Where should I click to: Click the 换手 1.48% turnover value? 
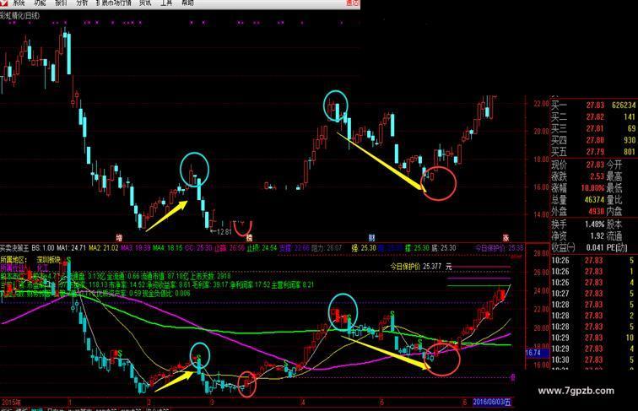594,224
